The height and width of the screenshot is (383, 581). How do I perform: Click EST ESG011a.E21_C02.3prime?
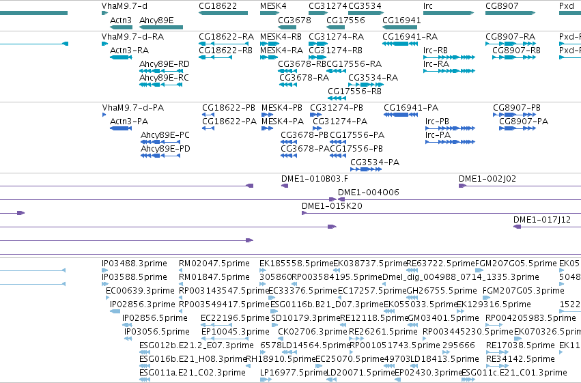[x=145, y=380]
